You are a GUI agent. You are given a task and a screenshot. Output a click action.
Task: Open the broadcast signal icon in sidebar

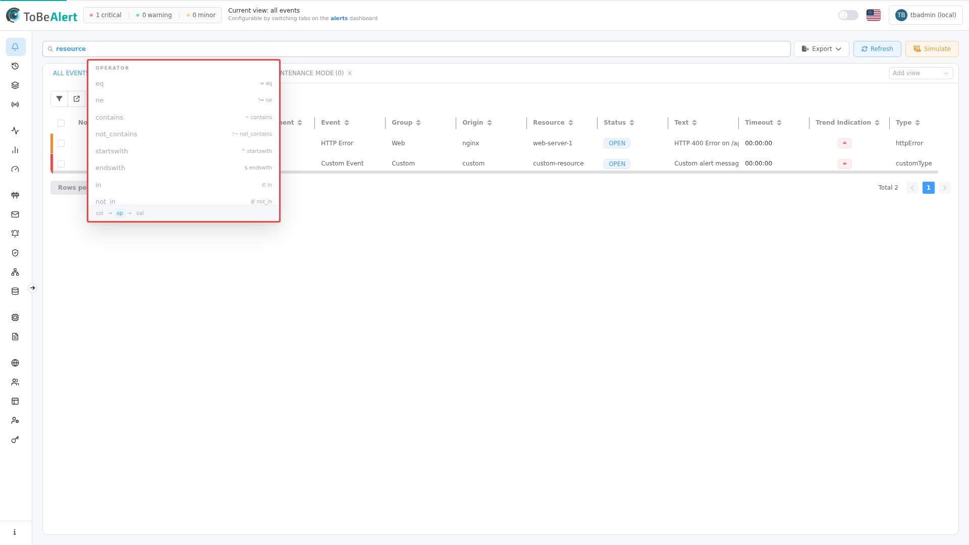pyautogui.click(x=15, y=104)
